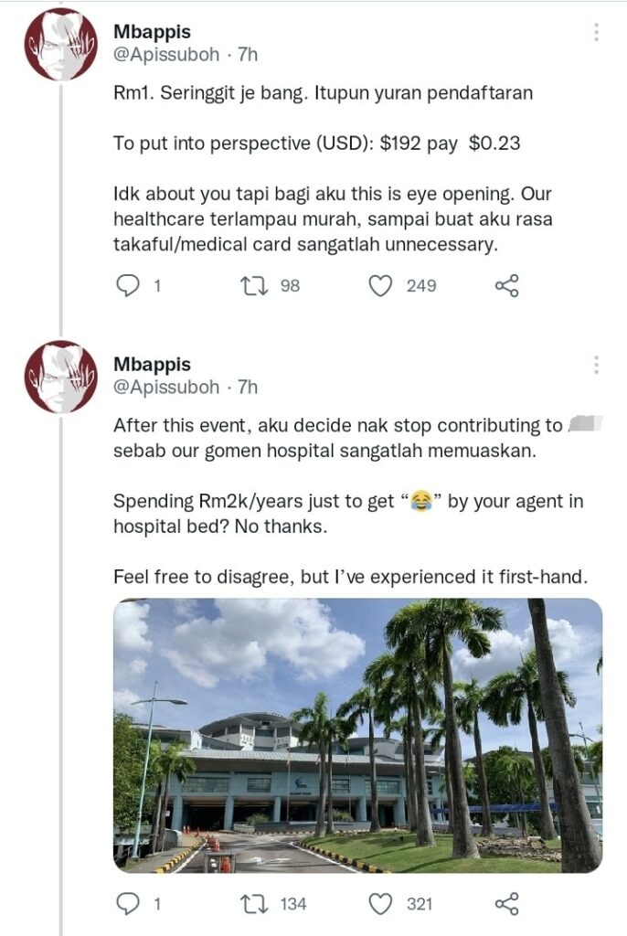Open the 7h timestamp of first tweet
627x936 pixels.
pyautogui.click(x=248, y=55)
